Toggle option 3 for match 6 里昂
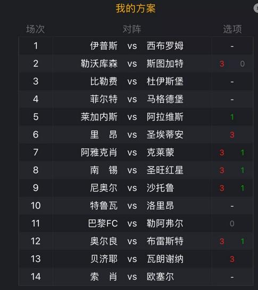Image resolution: width=258 pixels, height=290 pixels. tap(232, 135)
